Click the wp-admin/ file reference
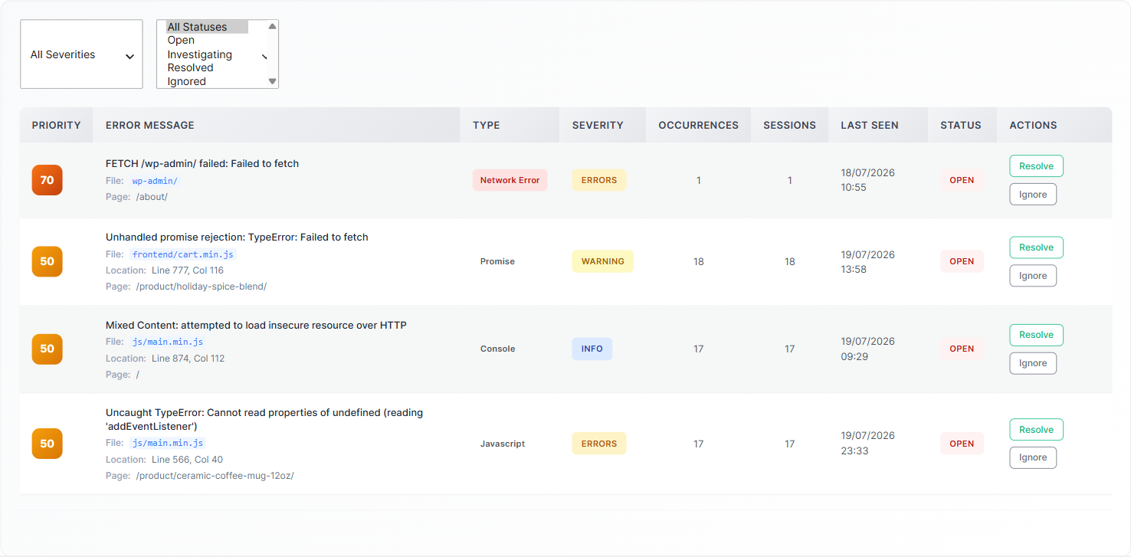 pyautogui.click(x=155, y=181)
